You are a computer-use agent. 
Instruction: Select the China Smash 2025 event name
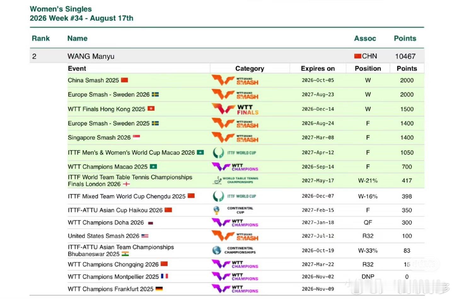pyautogui.click(x=93, y=80)
